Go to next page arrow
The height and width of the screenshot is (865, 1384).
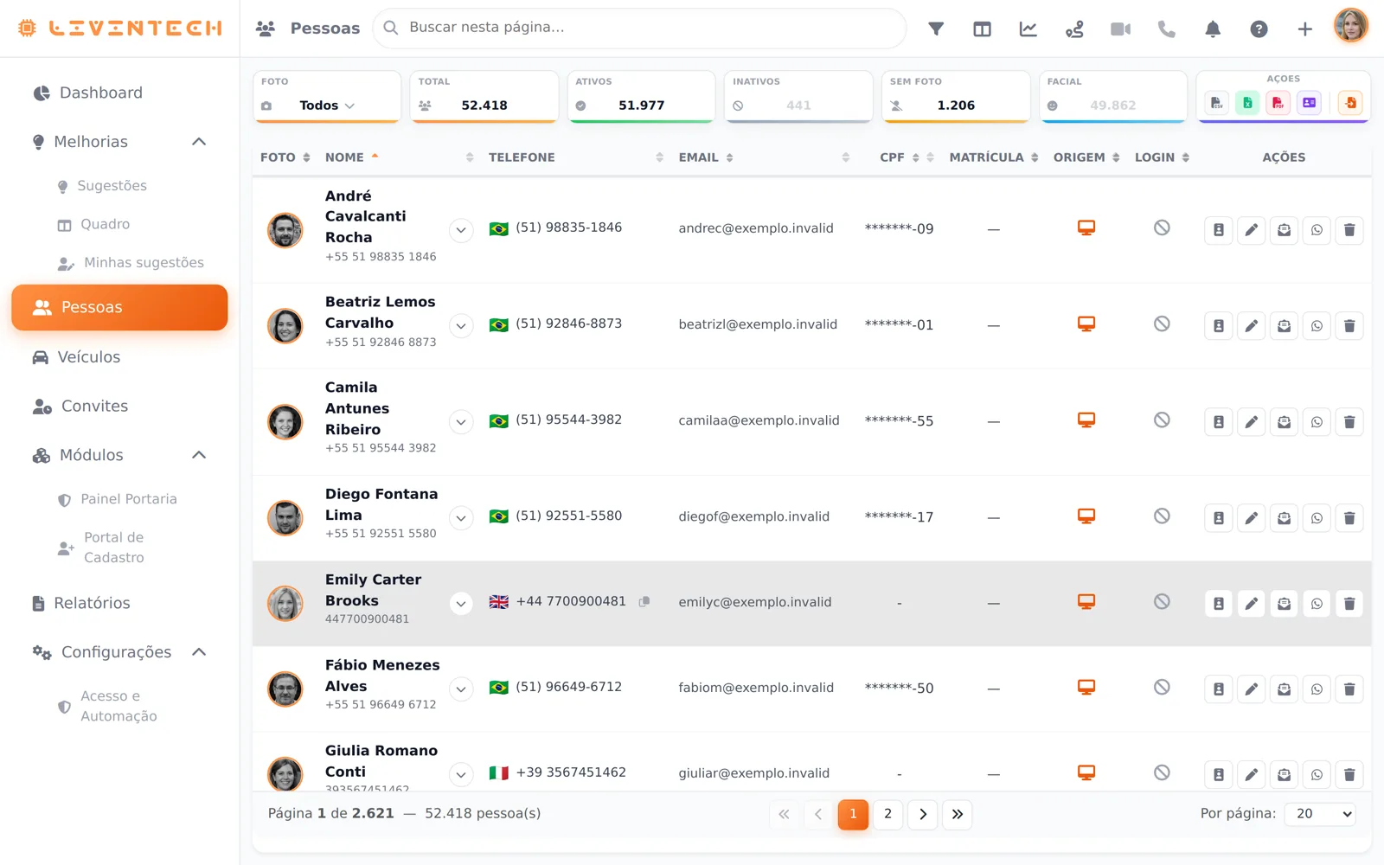(923, 814)
